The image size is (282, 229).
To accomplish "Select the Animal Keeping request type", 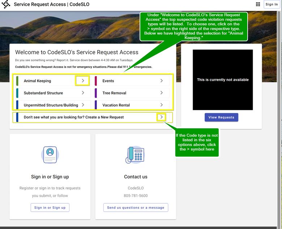I will click(x=38, y=81).
